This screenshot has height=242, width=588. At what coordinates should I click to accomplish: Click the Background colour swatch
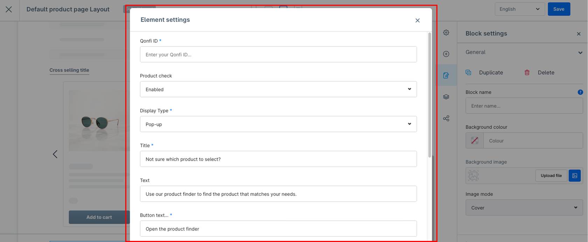click(475, 141)
